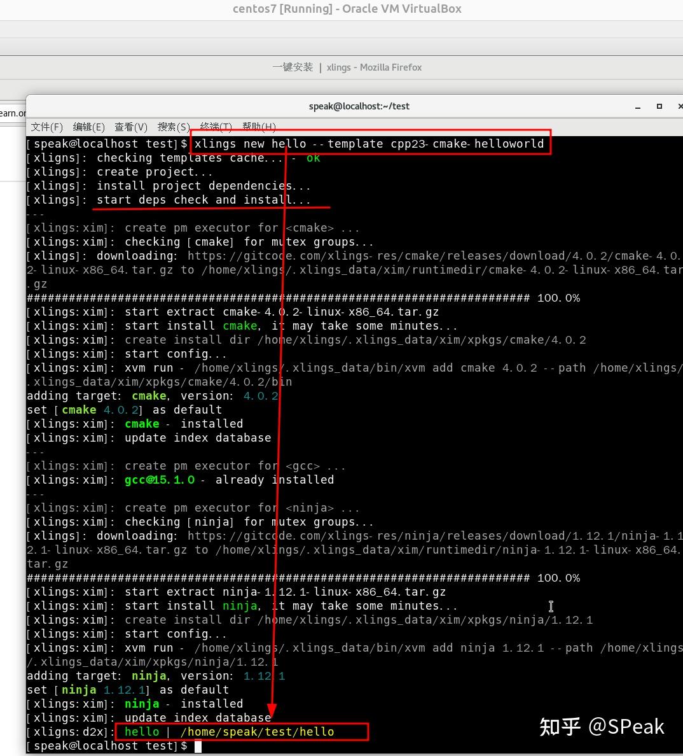The height and width of the screenshot is (756, 683).
Task: Click the terminal prompt cursor block
Action: coord(199,746)
